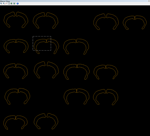Select the second outline in top row

(x=45, y=20)
